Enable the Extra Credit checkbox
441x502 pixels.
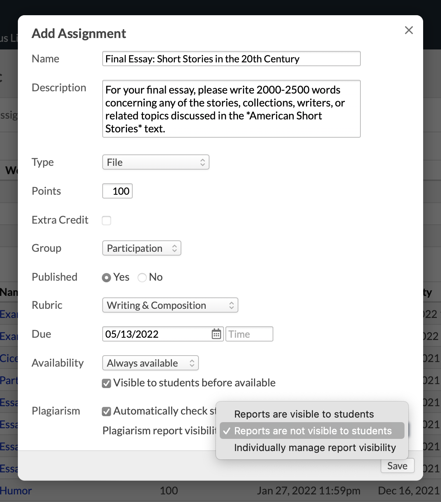pyautogui.click(x=106, y=221)
